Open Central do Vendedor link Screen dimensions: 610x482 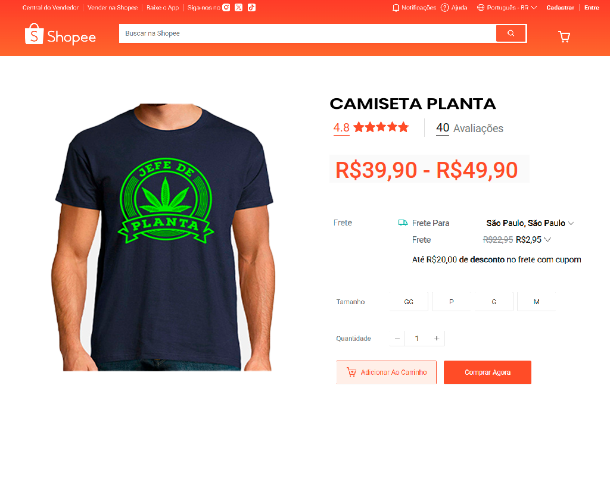click(x=51, y=7)
